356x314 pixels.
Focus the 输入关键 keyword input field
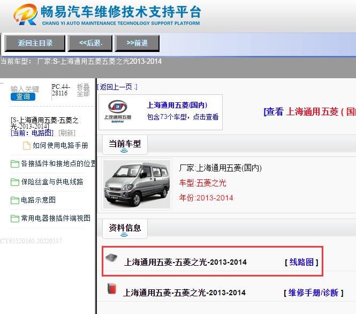click(25, 89)
